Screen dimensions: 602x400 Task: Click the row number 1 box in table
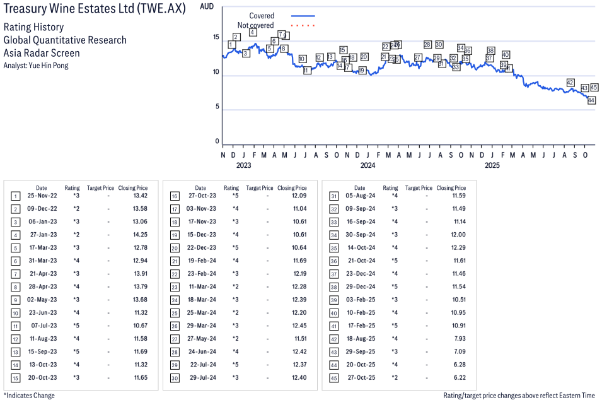click(x=15, y=196)
